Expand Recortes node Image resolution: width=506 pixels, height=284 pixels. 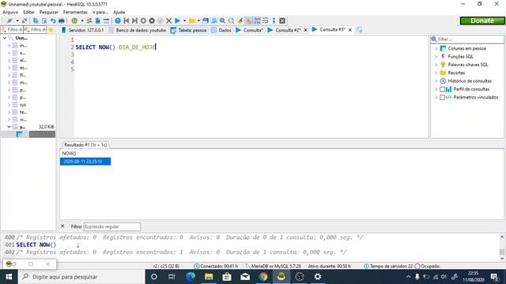click(436, 73)
